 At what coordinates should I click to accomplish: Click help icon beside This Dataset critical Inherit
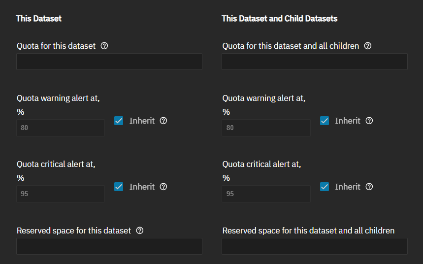pos(163,187)
